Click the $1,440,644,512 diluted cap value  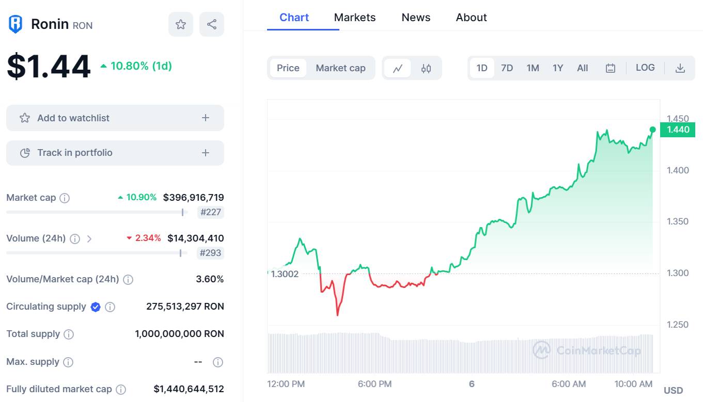(189, 389)
